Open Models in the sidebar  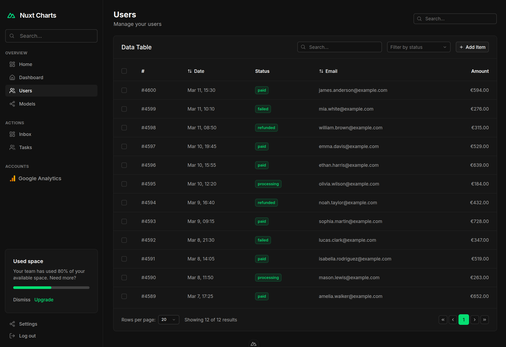51,104
